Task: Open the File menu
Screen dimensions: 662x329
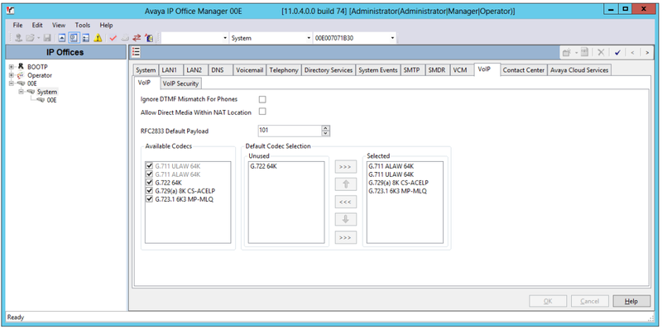Action: point(17,26)
